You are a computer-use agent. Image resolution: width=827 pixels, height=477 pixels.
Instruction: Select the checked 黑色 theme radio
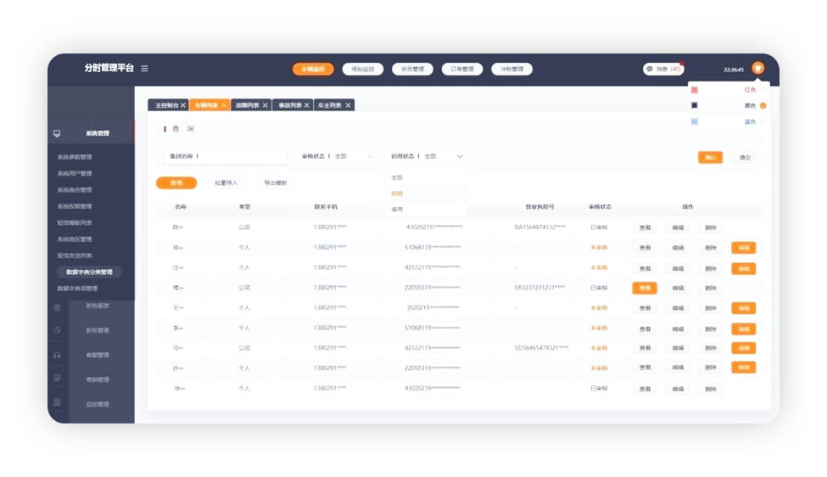(x=763, y=105)
